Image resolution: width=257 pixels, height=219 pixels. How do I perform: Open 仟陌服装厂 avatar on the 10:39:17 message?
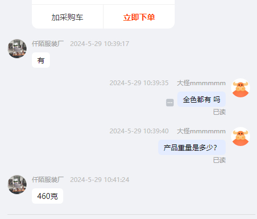coord(17,49)
